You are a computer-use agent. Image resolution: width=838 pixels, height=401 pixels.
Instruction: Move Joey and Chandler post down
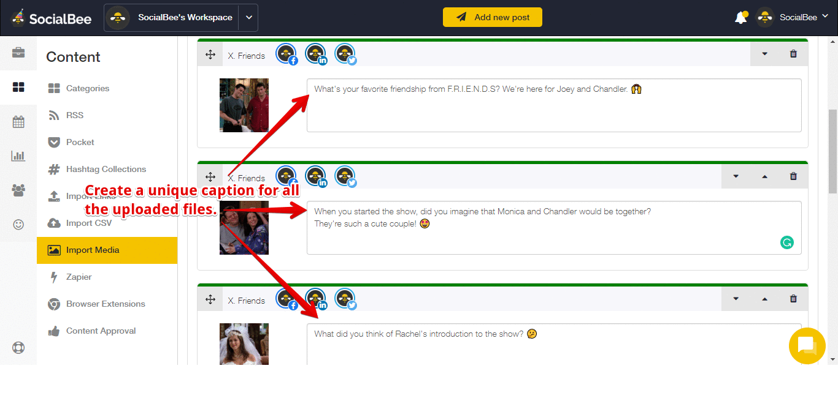pyautogui.click(x=764, y=54)
